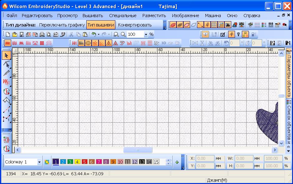293x184 pixels.
Task: Select the Zoom magnifier tool
Action: 123,34
